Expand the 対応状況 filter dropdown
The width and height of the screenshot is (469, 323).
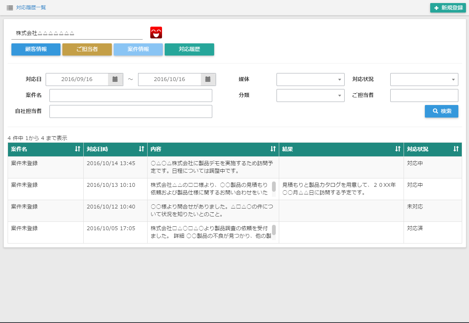click(x=424, y=80)
